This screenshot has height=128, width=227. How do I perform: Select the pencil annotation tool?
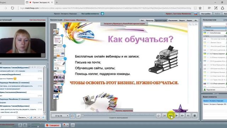pos(78,116)
